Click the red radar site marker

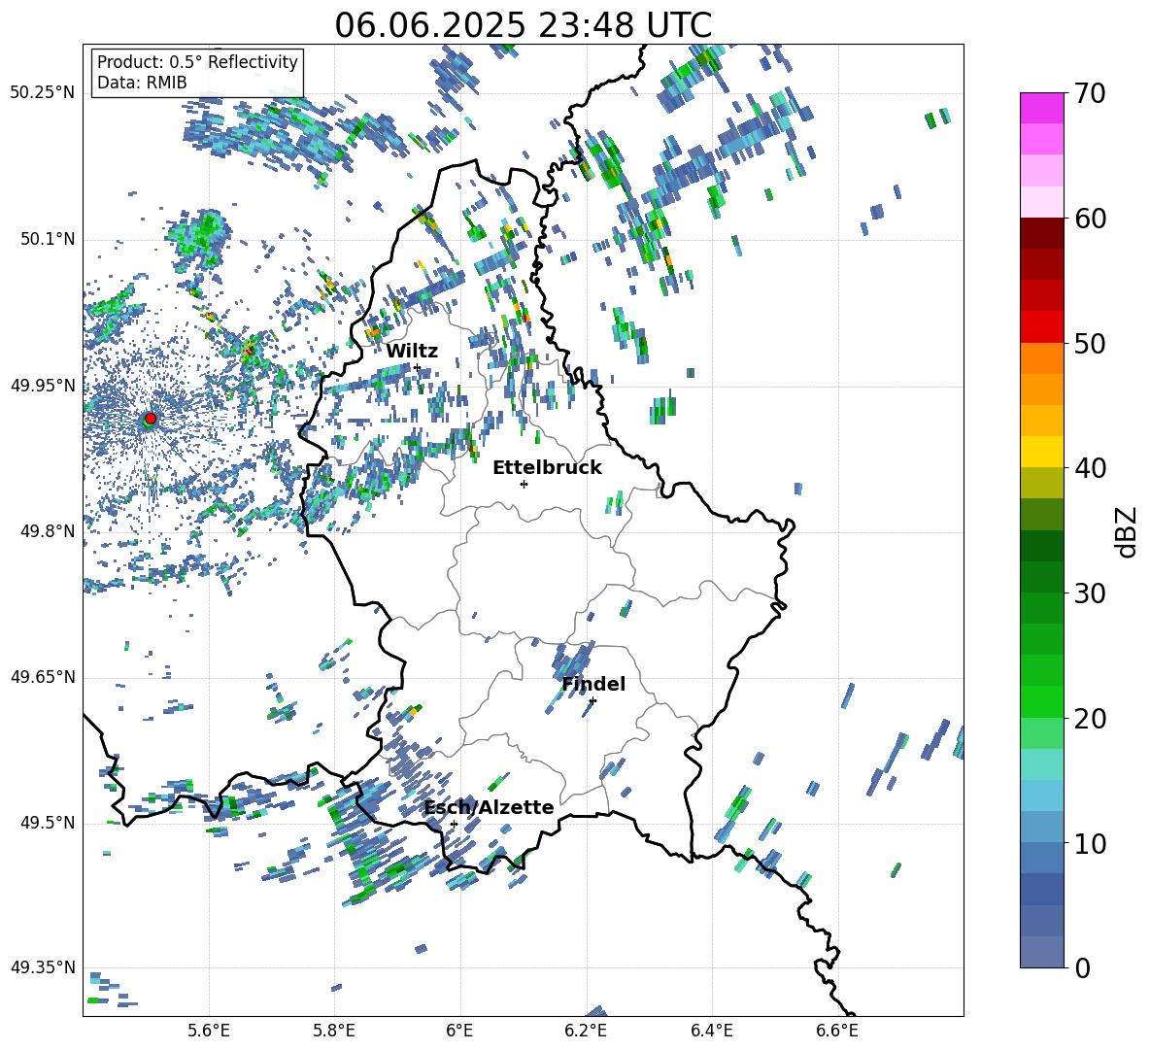(151, 418)
